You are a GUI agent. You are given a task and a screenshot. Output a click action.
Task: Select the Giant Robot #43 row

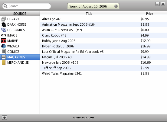pos(103,35)
